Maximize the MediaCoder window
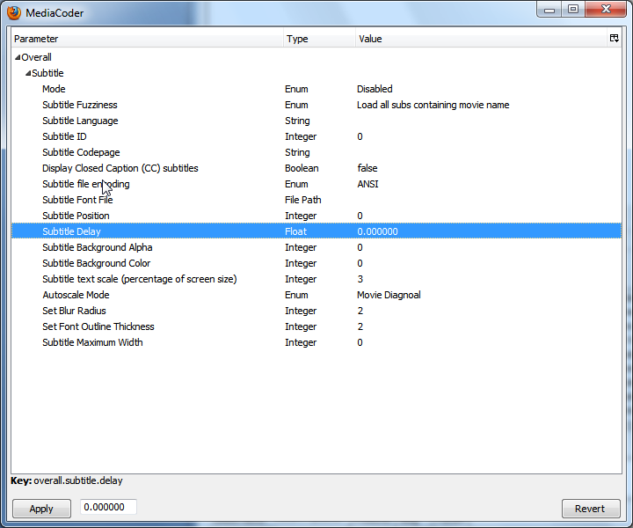 [x=573, y=10]
